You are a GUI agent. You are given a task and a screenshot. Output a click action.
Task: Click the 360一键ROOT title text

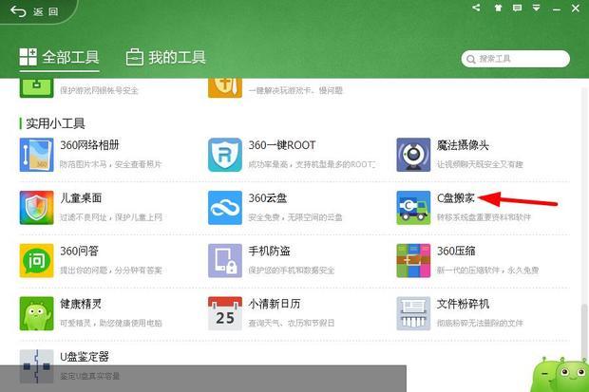282,145
